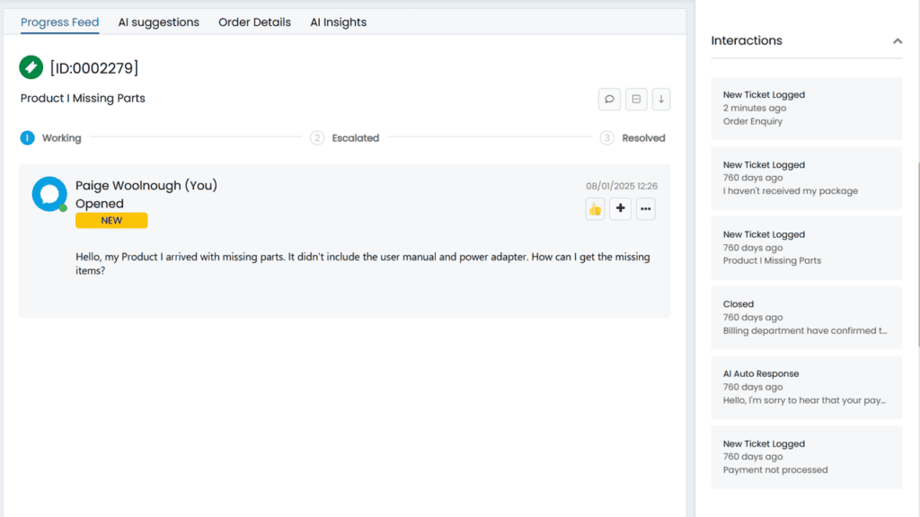Viewport: 920px width, 517px height.
Task: Collapse the Interactions panel chevron
Action: point(898,41)
